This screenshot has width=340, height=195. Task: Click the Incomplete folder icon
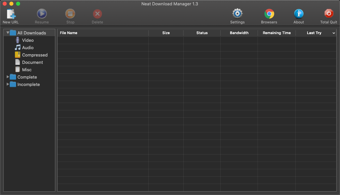[13, 84]
